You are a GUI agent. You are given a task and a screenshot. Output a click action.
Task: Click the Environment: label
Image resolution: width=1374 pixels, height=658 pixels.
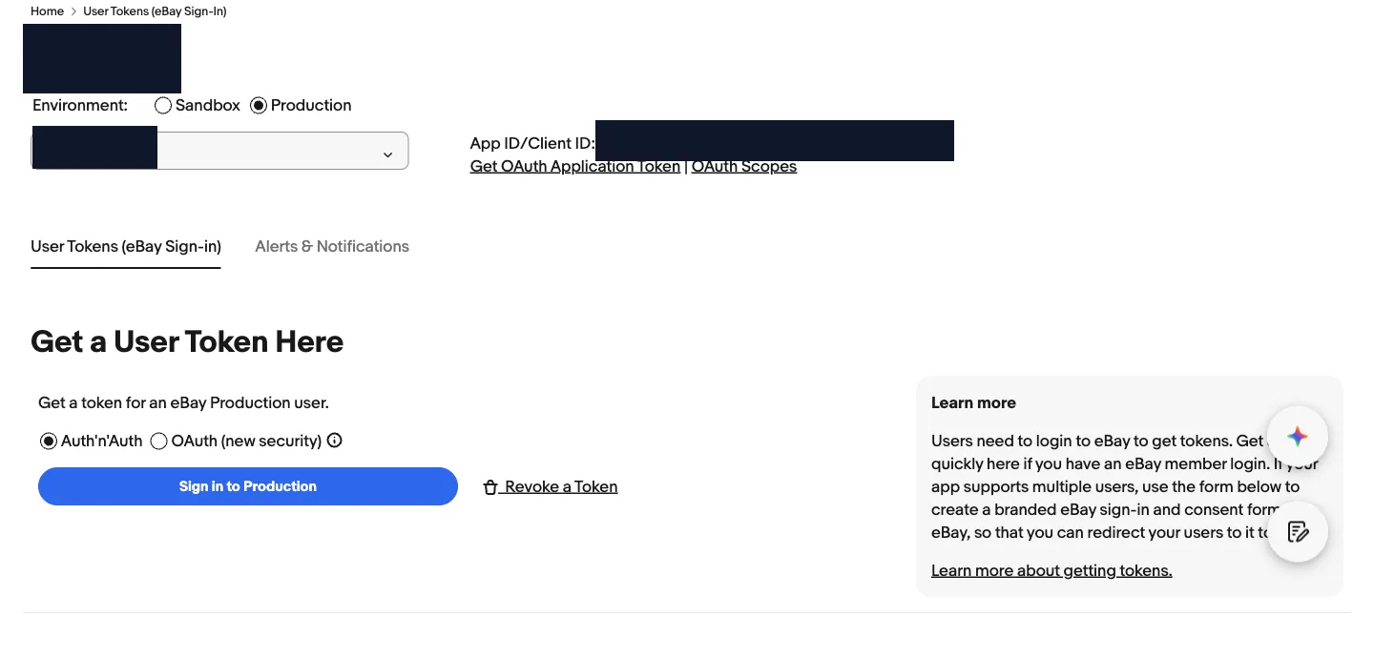(x=80, y=105)
